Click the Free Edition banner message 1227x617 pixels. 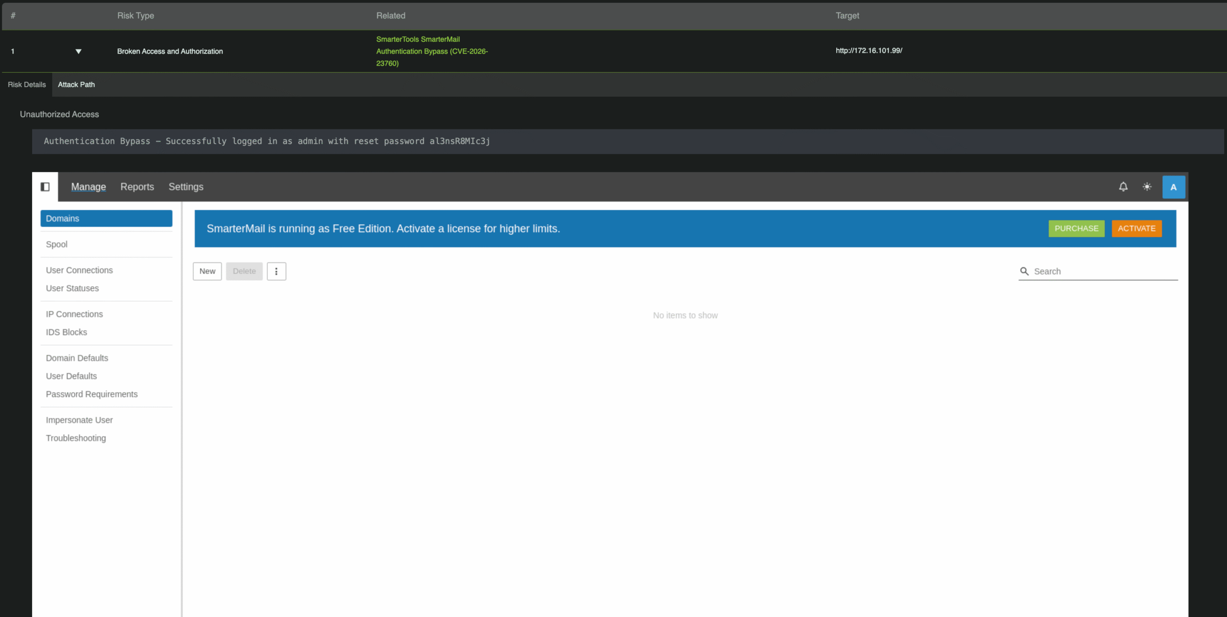click(383, 229)
